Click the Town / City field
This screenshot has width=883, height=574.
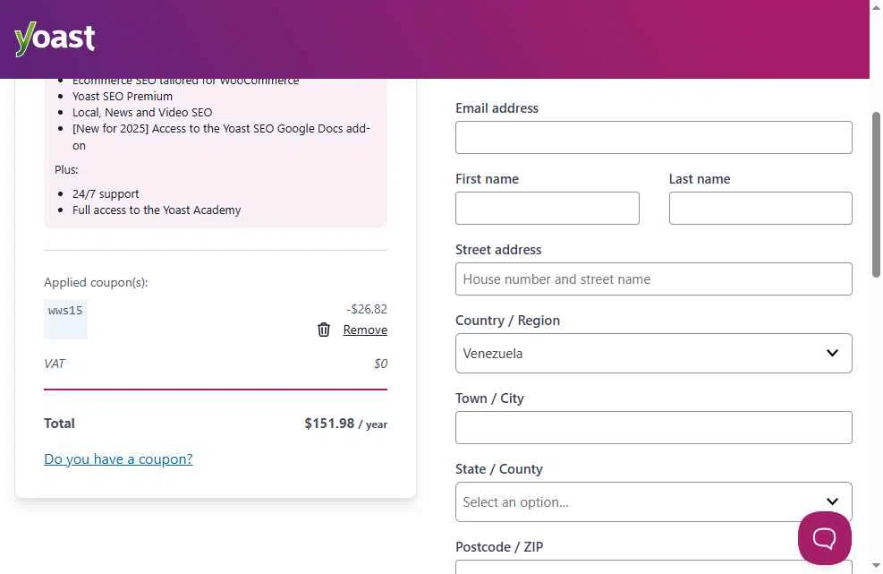653,427
